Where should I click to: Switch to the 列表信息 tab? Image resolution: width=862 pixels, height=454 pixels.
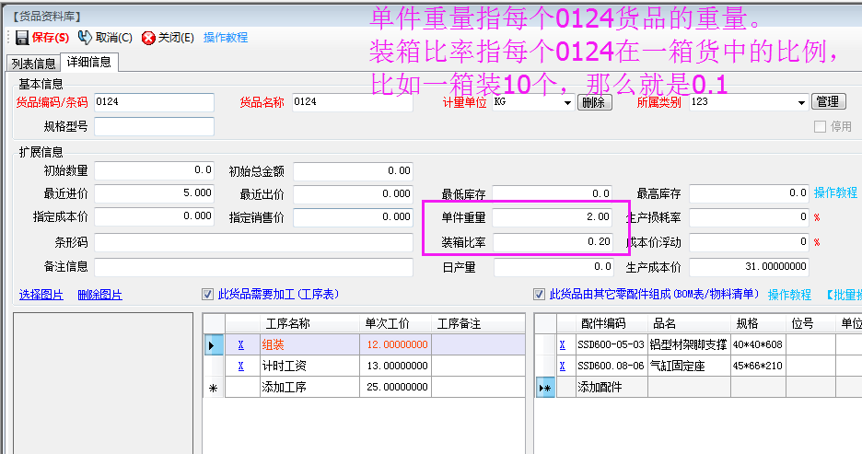pos(32,64)
